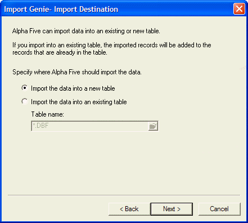Screen dimensions: 248x223
Task: Click the folder browse icon beside Table name
Action: click(153, 126)
